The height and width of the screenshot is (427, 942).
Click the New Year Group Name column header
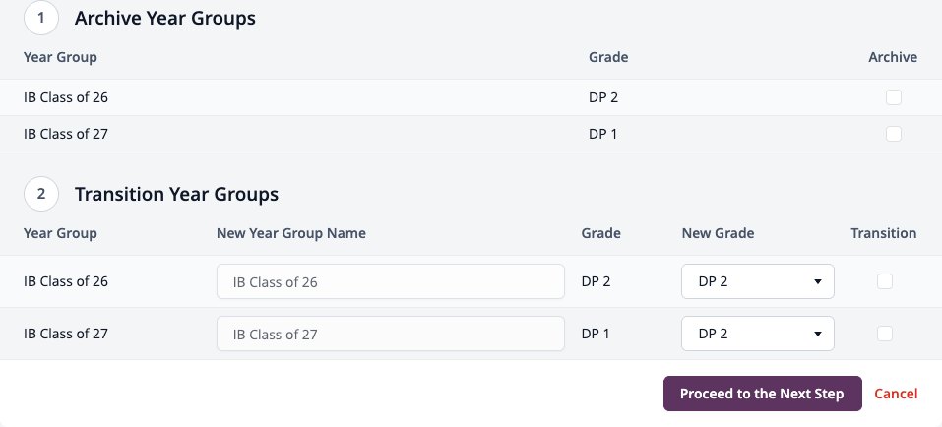tap(291, 233)
